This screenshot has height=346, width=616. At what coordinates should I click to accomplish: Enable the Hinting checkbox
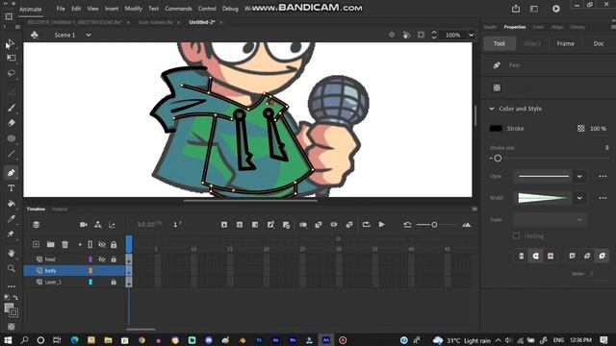516,235
